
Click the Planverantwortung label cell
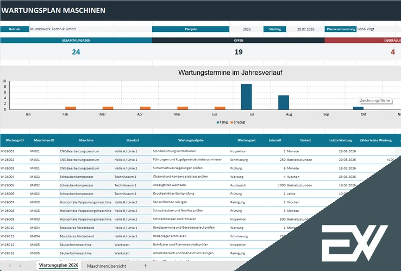pos(341,29)
